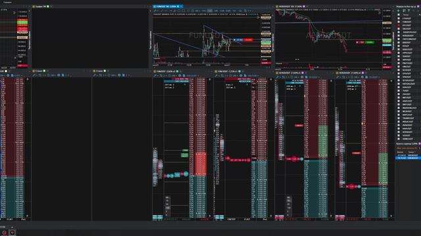Click the green limit order marker in the left FUNUSDT order book
This screenshot has width=421, height=236.
click(x=185, y=155)
